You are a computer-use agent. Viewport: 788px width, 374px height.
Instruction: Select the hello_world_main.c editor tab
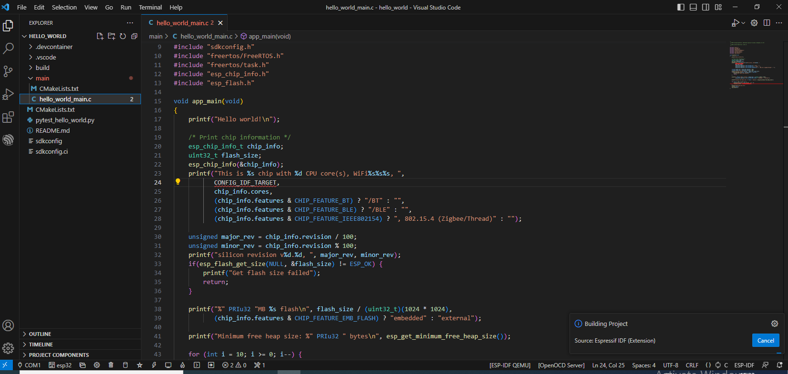[x=184, y=23]
